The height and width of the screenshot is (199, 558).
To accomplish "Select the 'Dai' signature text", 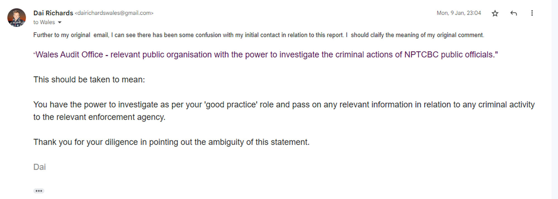I will click(40, 167).
